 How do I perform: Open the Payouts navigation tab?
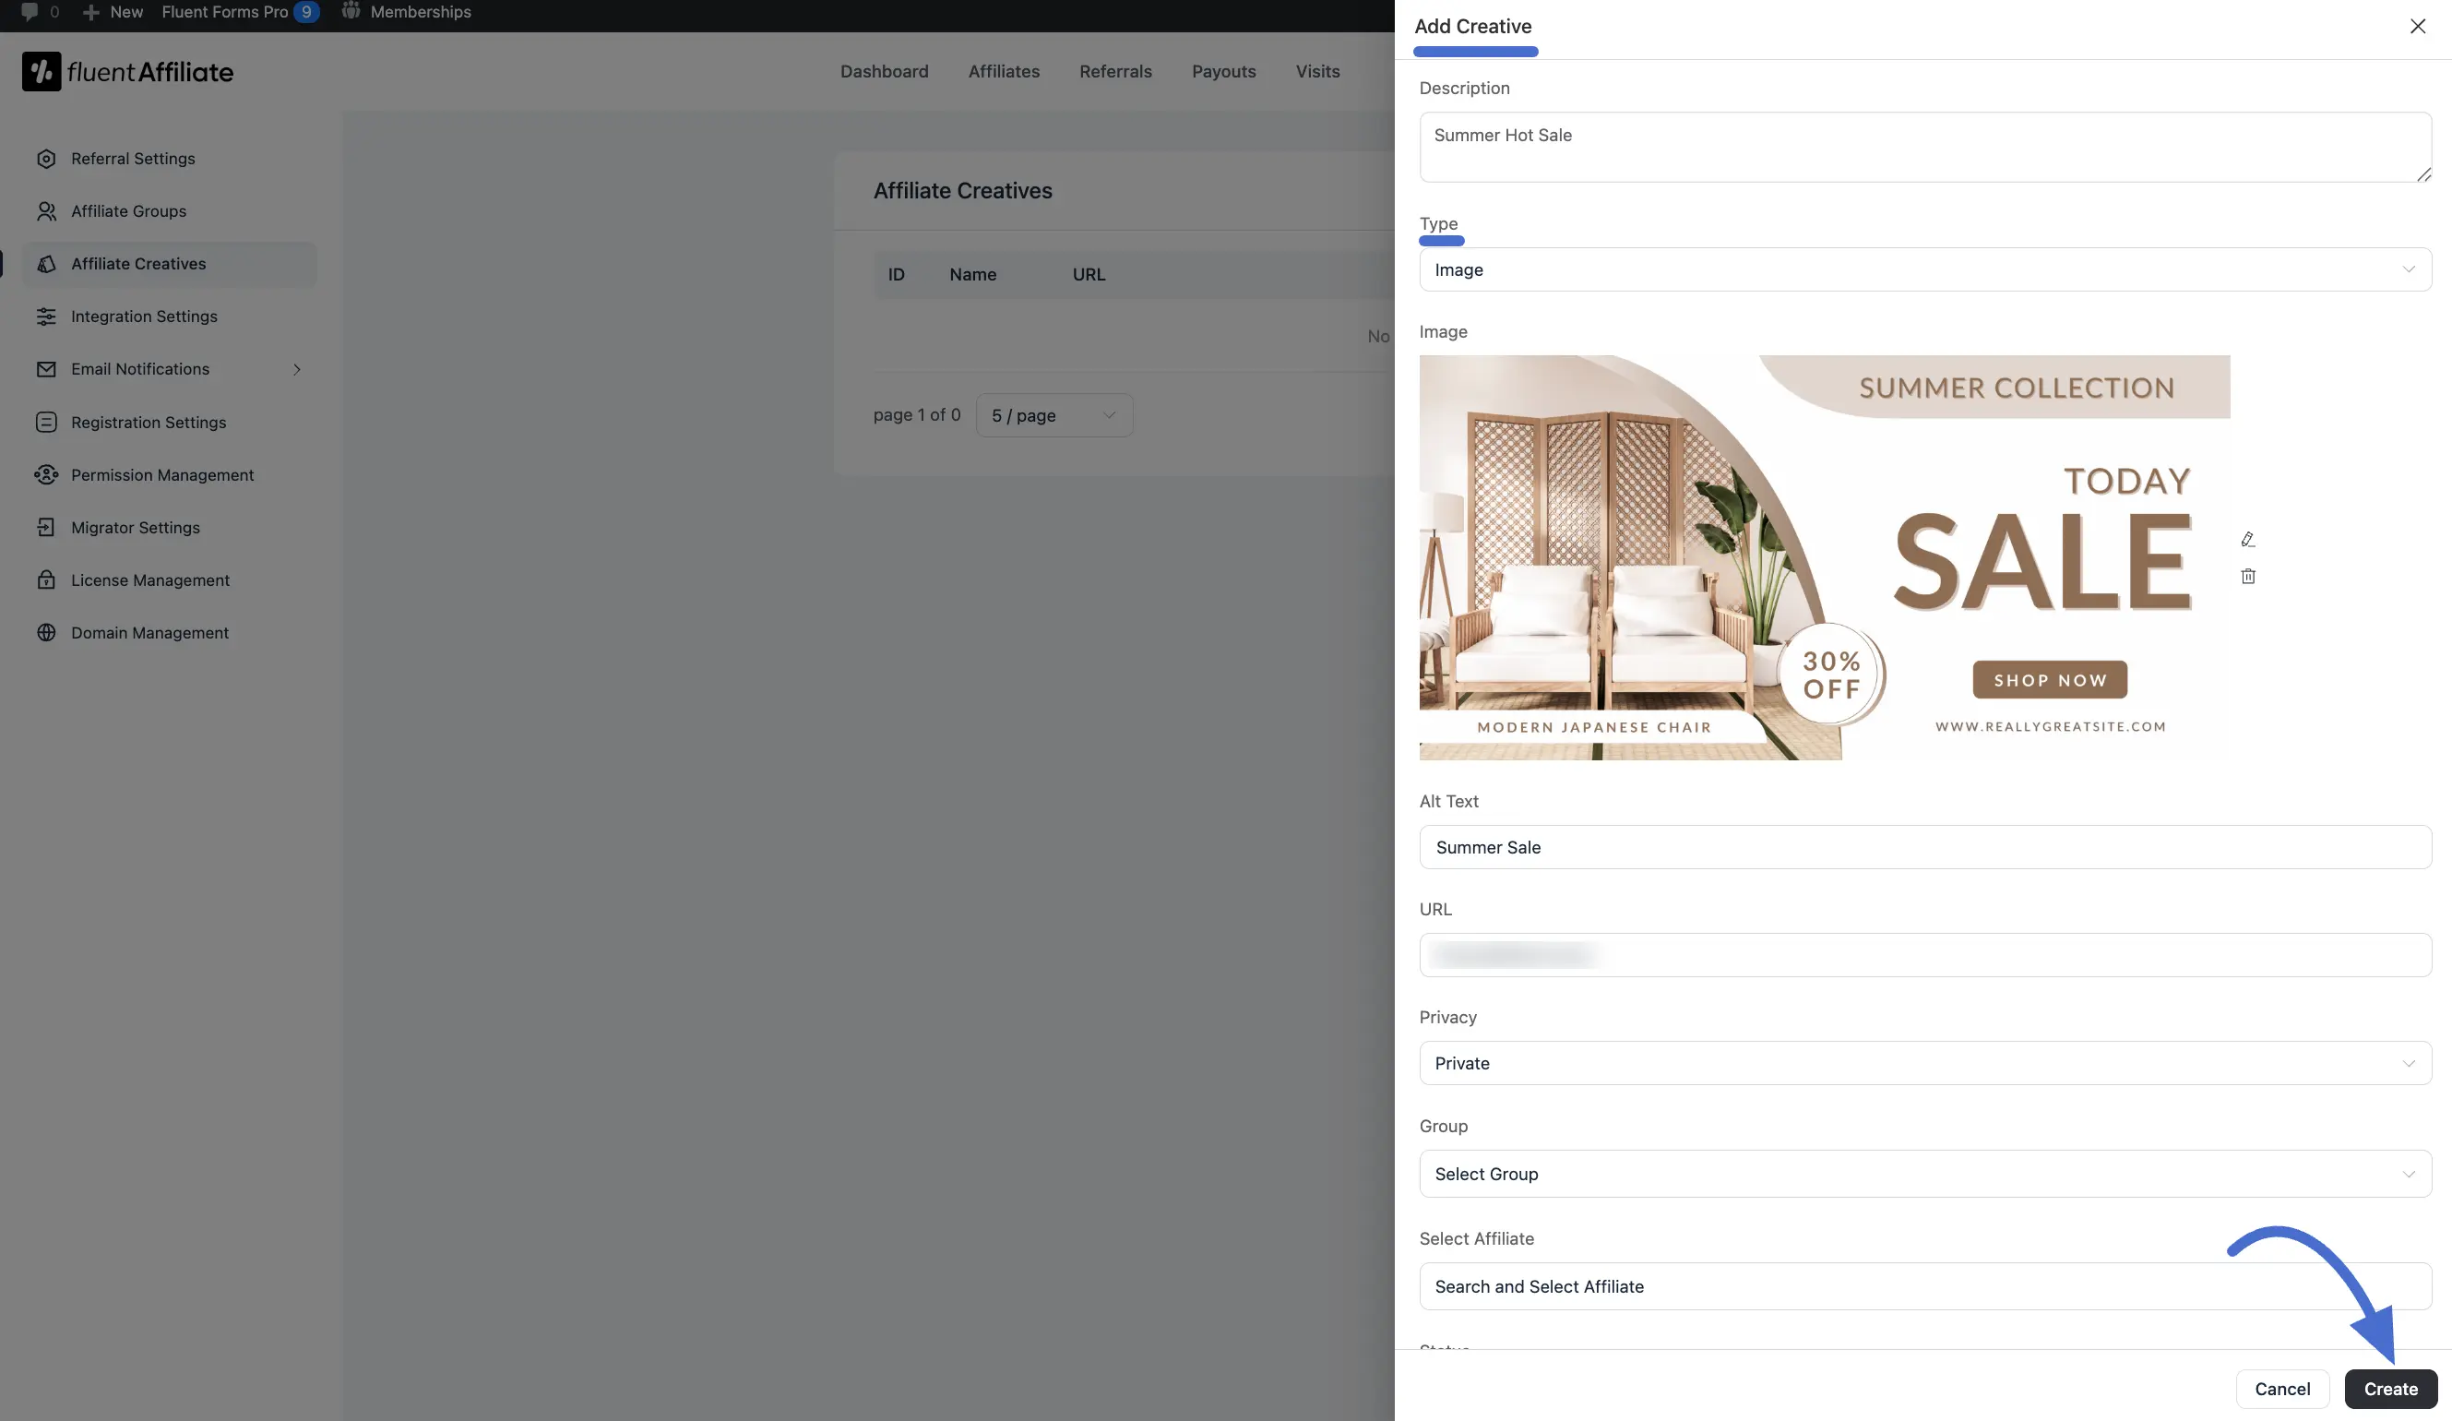pyautogui.click(x=1223, y=71)
